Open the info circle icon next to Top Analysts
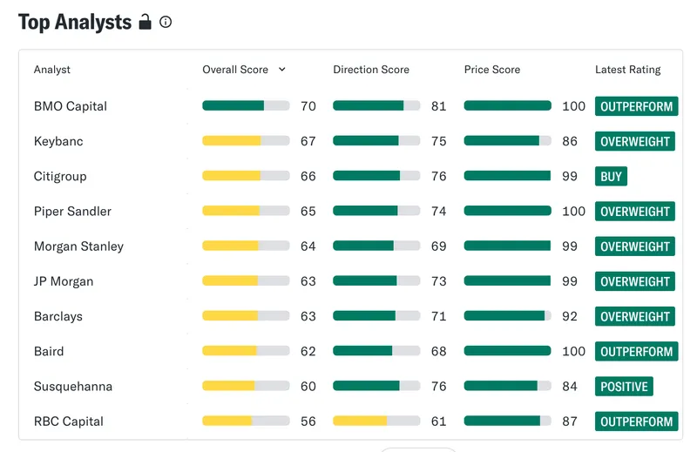The image size is (697, 452). click(166, 22)
